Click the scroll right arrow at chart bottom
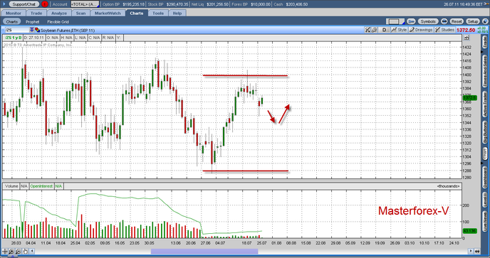The image size is (490, 258). (471, 251)
